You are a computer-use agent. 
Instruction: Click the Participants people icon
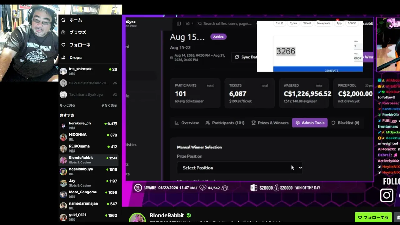coord(208,123)
